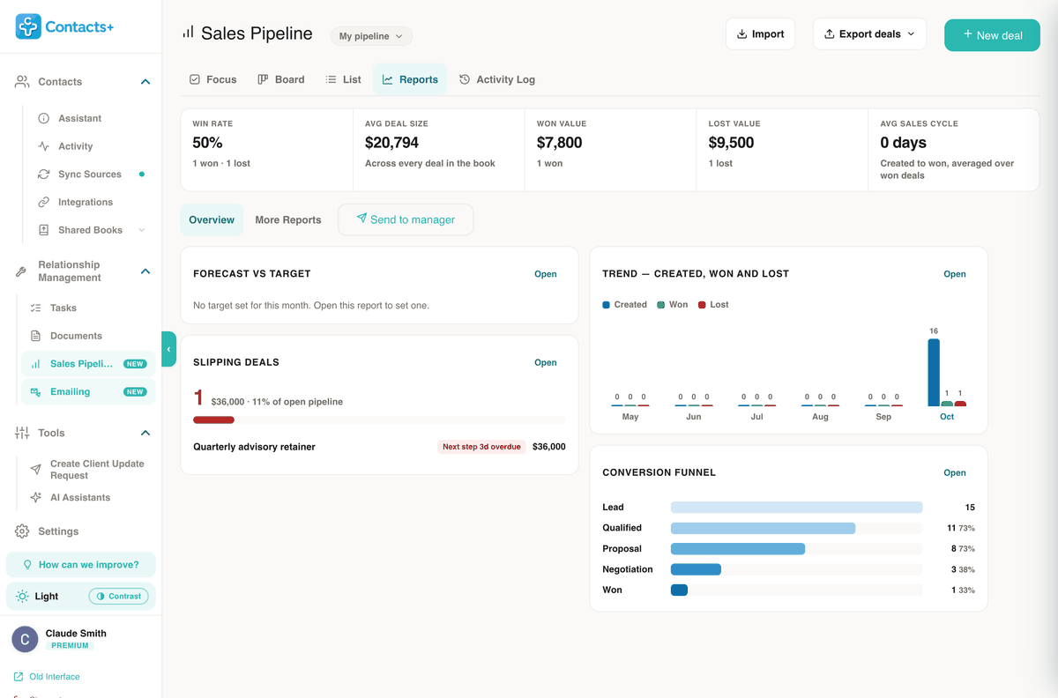Image resolution: width=1058 pixels, height=698 pixels.
Task: Click the Sales Pipeline heading chart icon
Action: click(188, 33)
